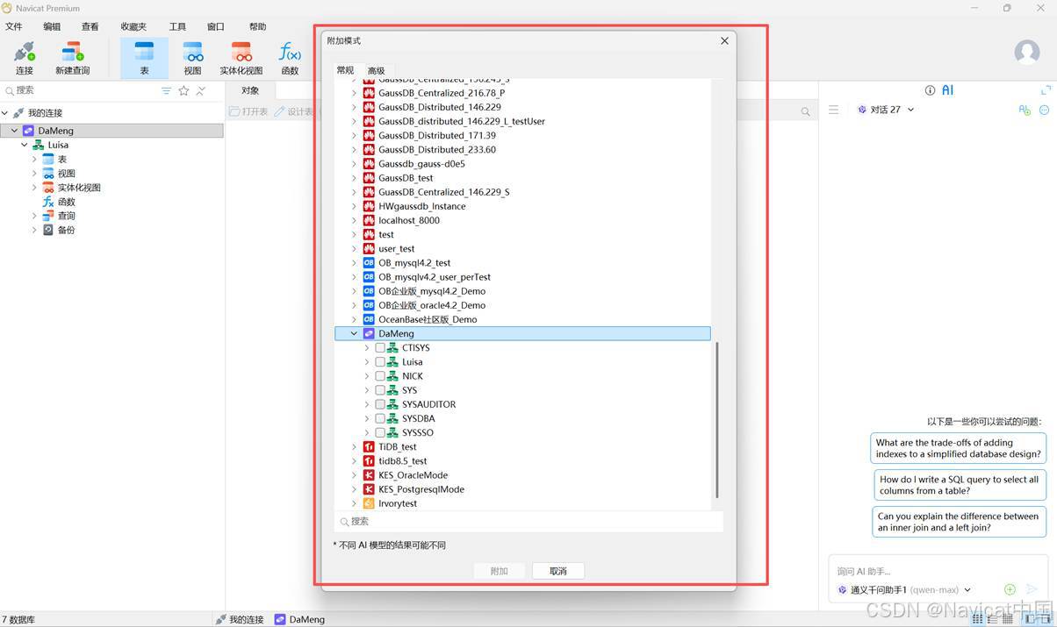Select the 表 (Table) toolbar button

pyautogui.click(x=144, y=58)
